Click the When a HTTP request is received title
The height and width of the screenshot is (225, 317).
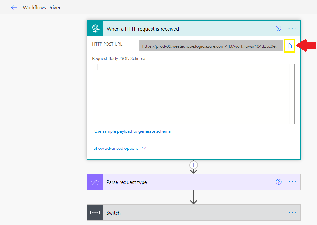tap(143, 29)
